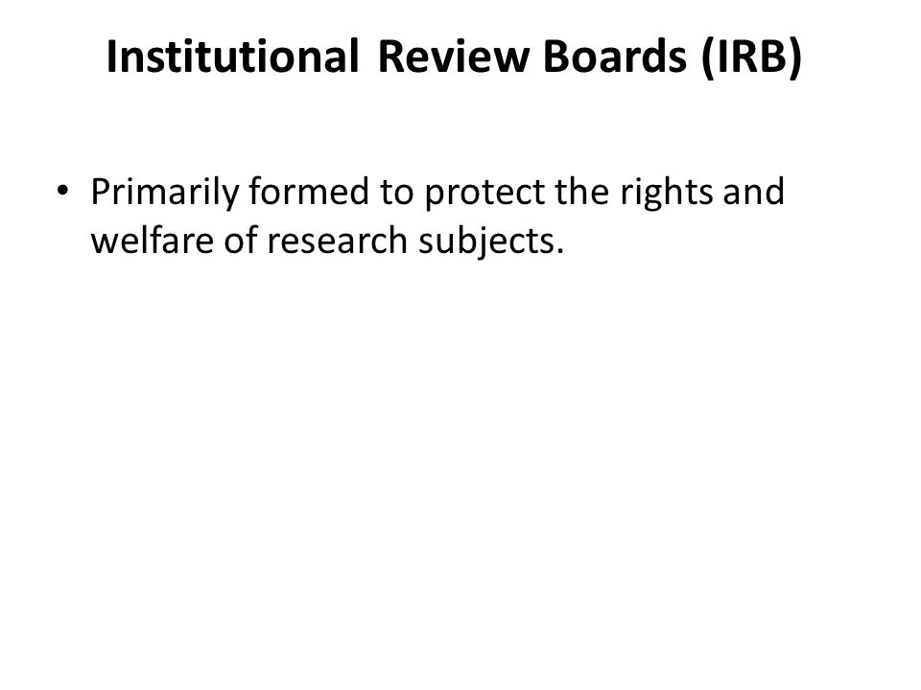Image resolution: width=921 pixels, height=690 pixels.
Task: Click the word "protect" in the bullet
Action: [x=484, y=194]
